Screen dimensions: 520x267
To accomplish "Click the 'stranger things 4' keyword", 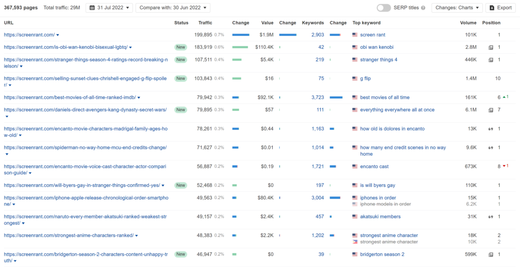I will (379, 60).
